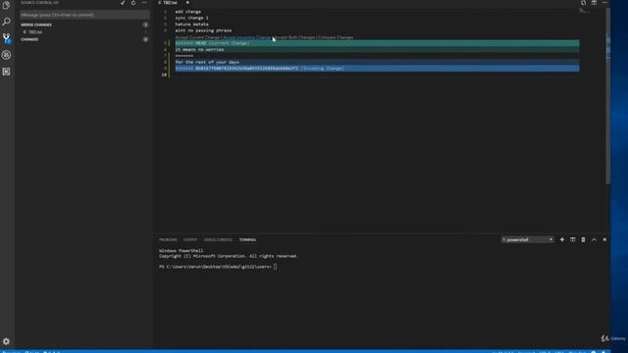Viewport: 628px width, 353px height.
Task: Open the Search view in activity bar
Action: coord(6,22)
